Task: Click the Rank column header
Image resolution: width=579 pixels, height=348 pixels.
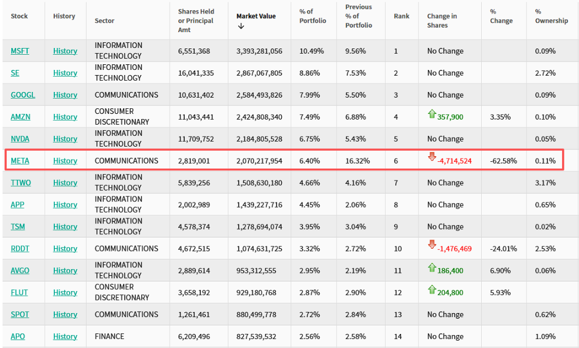Action: 401,16
